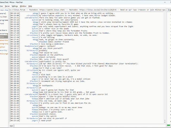Viewport: 171px width, 128px height.
Task: Open the networking channel
Action: coord(4,40)
